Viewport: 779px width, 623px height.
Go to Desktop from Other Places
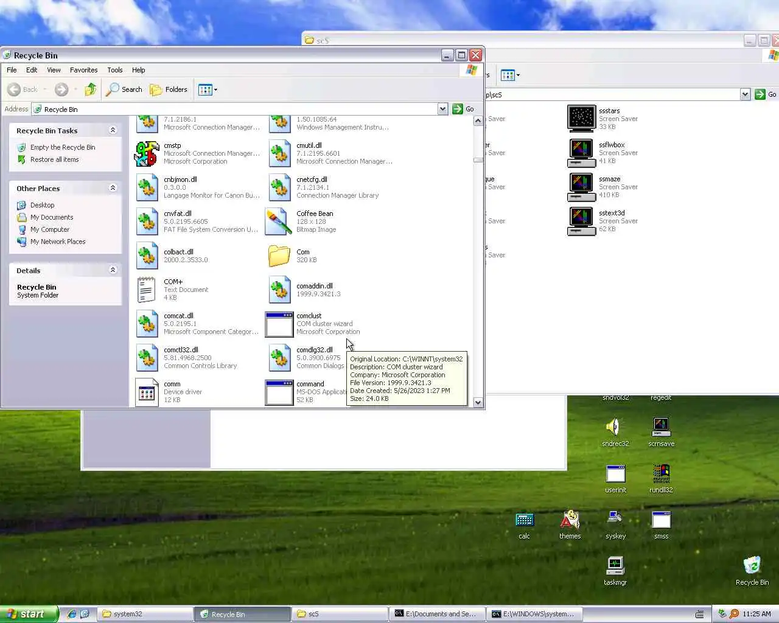tap(43, 205)
